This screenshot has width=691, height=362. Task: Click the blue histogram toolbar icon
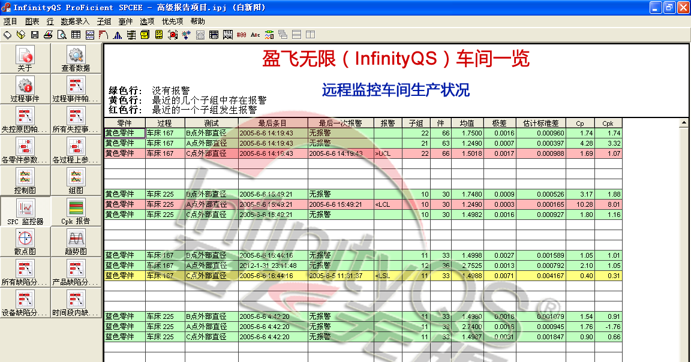(117, 35)
